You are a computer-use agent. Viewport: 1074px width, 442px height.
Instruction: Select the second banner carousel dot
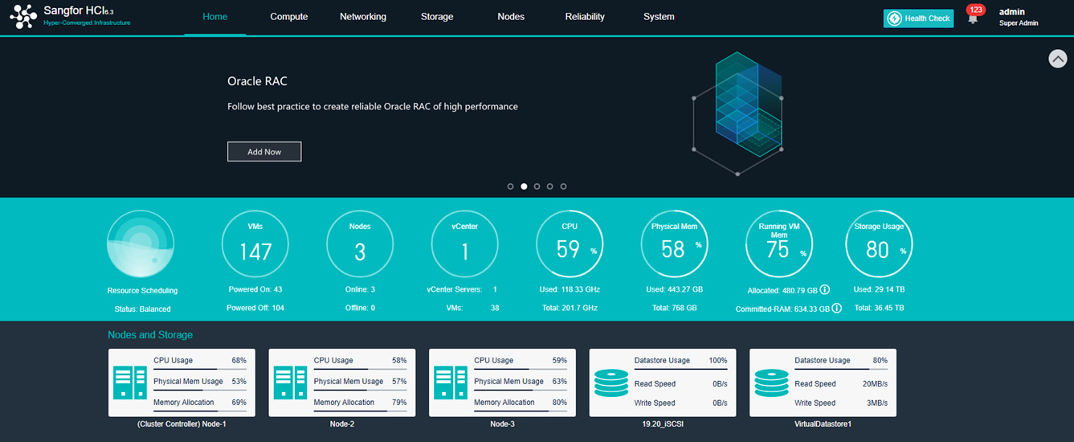[x=524, y=186]
